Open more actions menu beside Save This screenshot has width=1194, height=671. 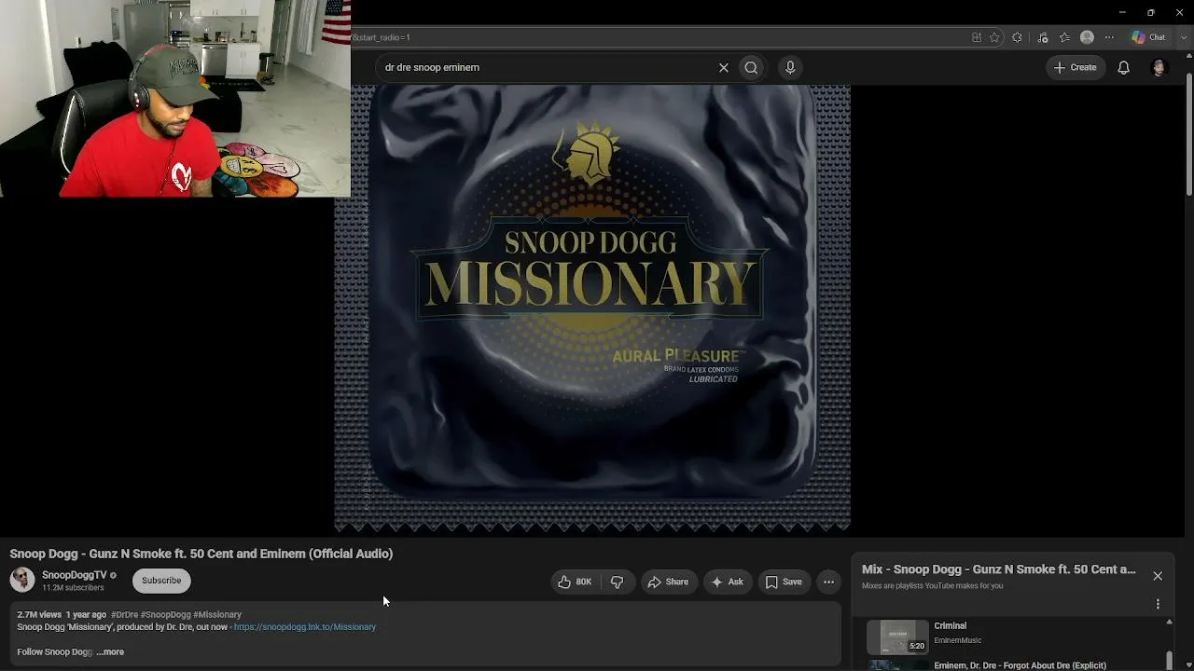[828, 582]
